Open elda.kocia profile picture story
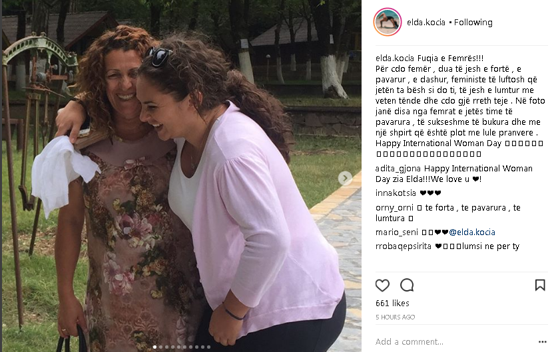Screen dimensions: 560x352 click(388, 22)
